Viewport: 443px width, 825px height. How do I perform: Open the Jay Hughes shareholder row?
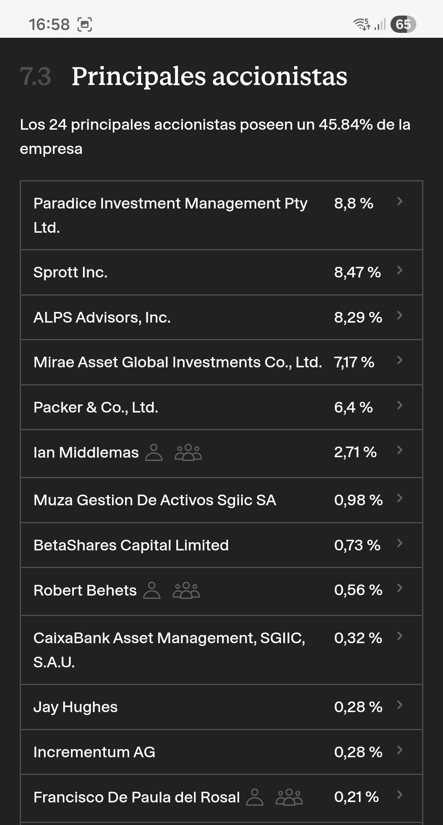tap(221, 707)
